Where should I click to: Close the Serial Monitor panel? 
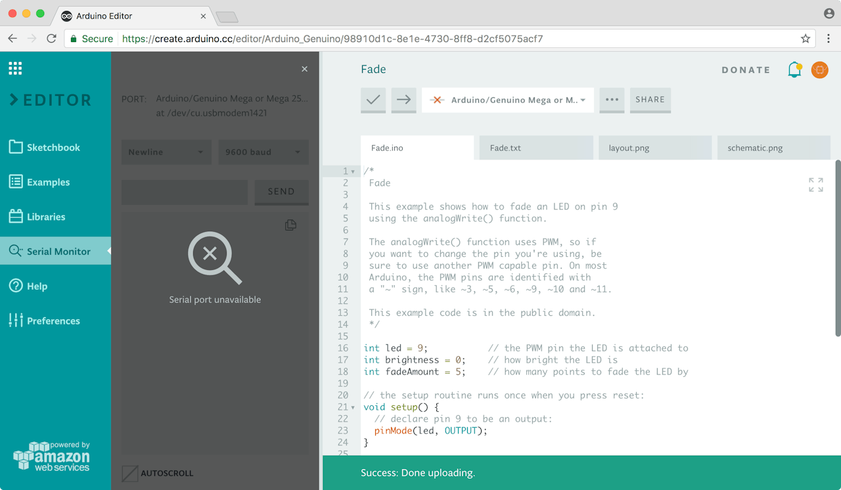pyautogui.click(x=304, y=69)
